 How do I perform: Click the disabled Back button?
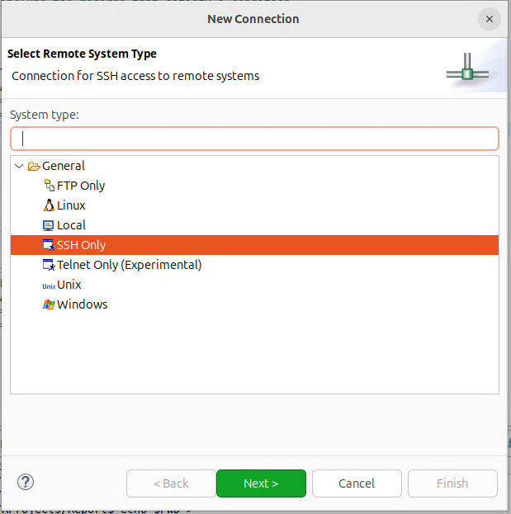(x=171, y=483)
